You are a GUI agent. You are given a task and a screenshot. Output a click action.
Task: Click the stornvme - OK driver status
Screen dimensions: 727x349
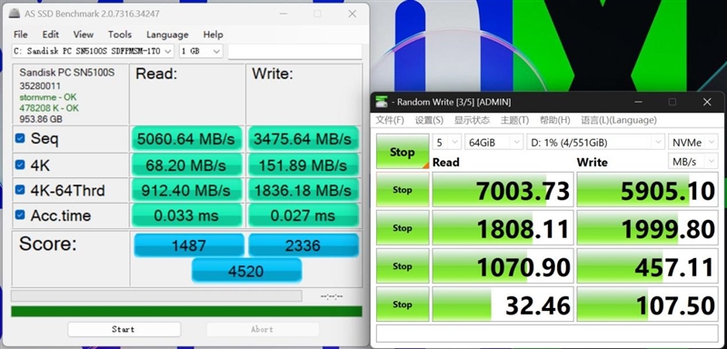tap(48, 97)
